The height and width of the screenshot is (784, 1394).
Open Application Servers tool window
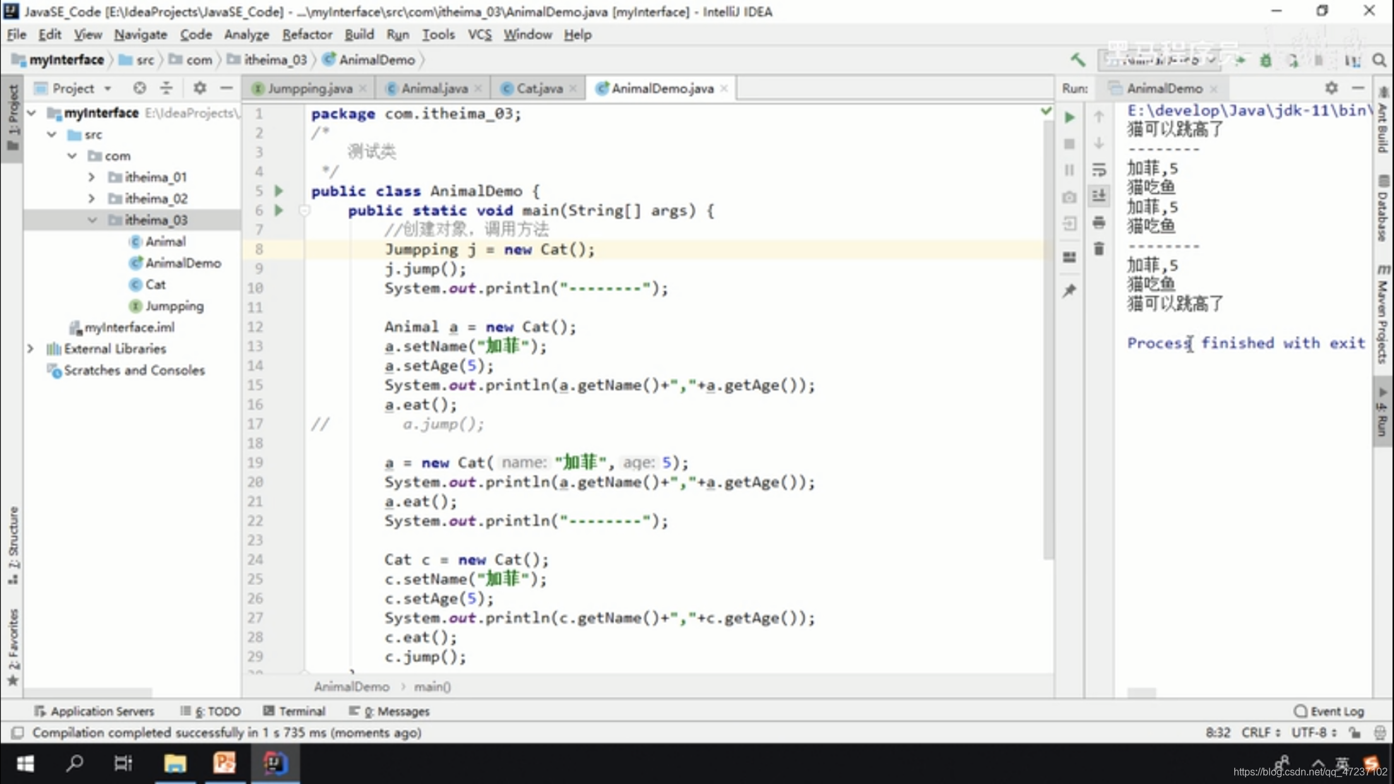tap(94, 711)
